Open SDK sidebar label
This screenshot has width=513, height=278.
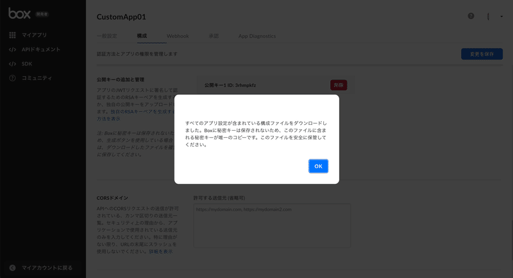(27, 63)
